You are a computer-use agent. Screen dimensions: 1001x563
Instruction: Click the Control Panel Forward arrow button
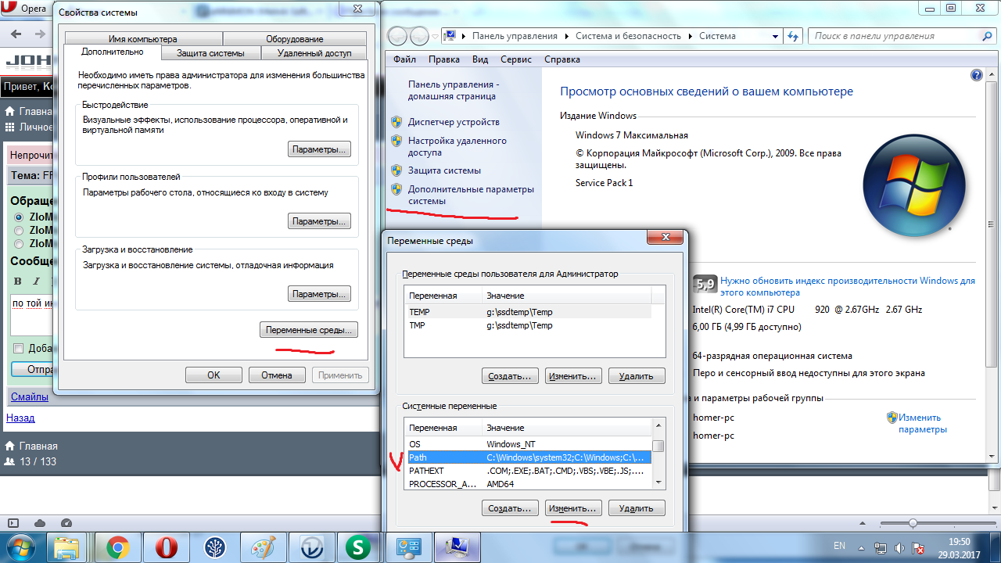pos(419,36)
